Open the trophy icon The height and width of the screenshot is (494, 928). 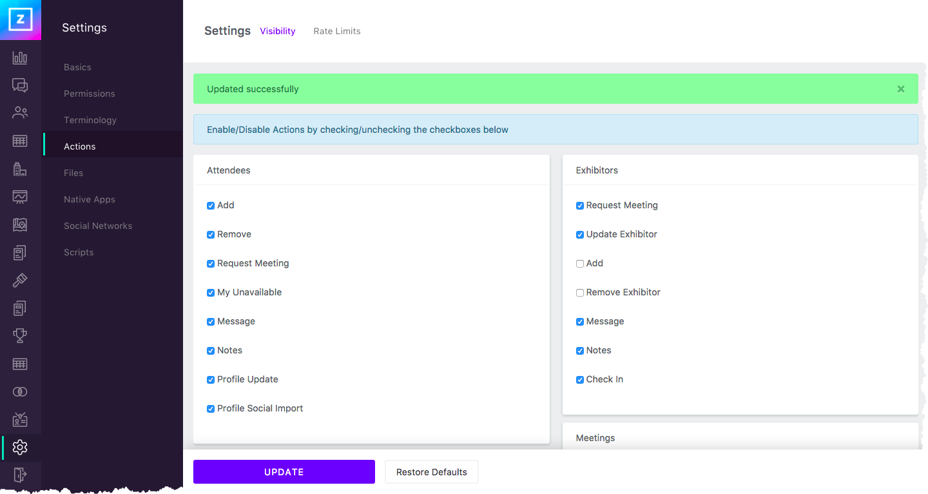click(x=20, y=336)
